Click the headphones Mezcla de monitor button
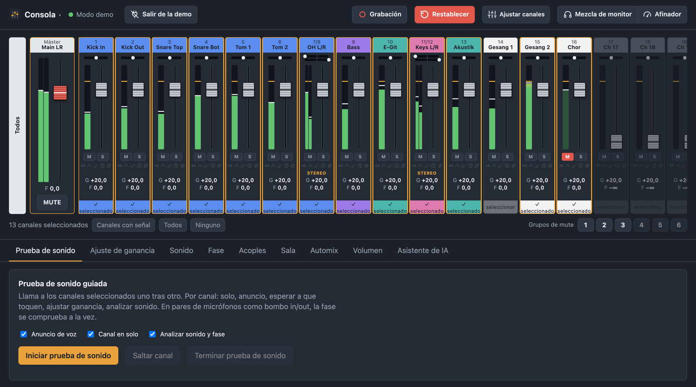The height and width of the screenshot is (387, 696). click(x=597, y=14)
